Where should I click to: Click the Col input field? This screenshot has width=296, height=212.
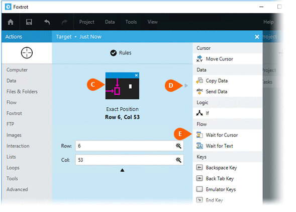130,160
